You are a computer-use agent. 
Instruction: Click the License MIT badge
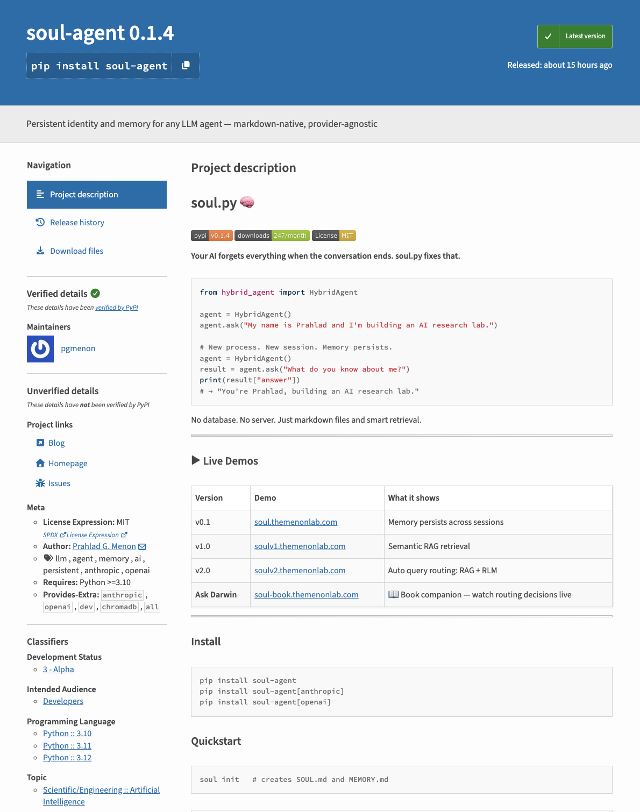click(334, 236)
